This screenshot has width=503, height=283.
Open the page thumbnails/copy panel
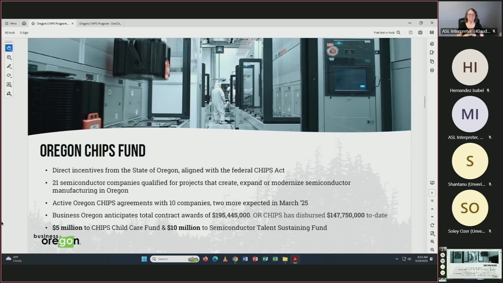pos(432,61)
